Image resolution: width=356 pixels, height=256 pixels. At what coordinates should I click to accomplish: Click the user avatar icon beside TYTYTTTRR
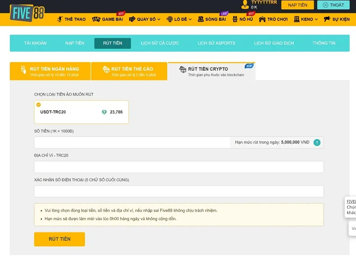click(245, 5)
